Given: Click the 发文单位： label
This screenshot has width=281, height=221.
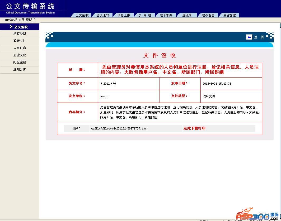Looking at the screenshot, I should 77,96.
